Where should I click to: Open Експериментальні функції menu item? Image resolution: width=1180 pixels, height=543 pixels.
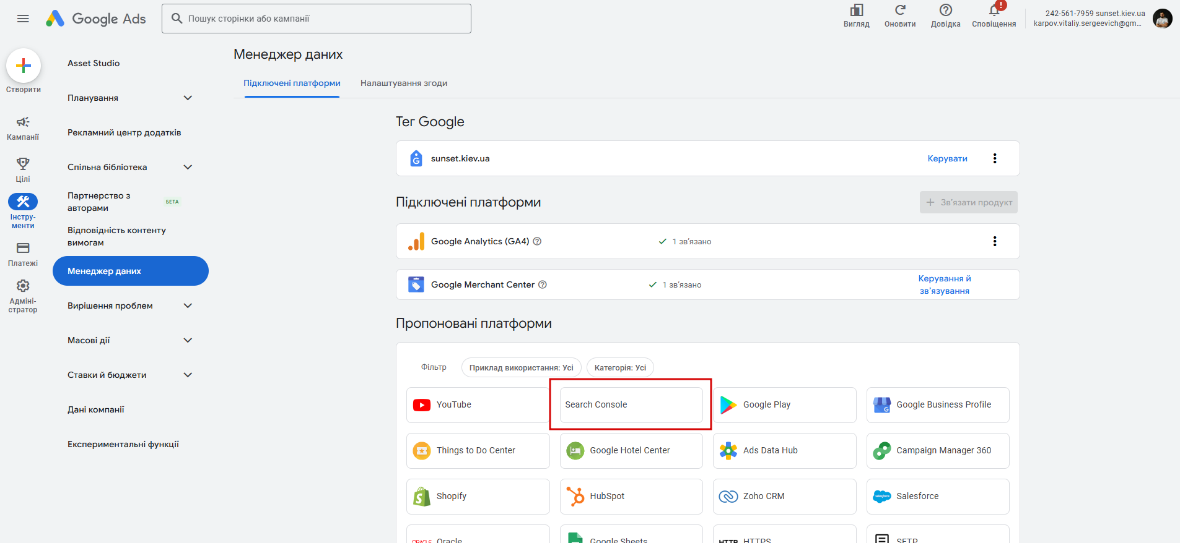[123, 444]
